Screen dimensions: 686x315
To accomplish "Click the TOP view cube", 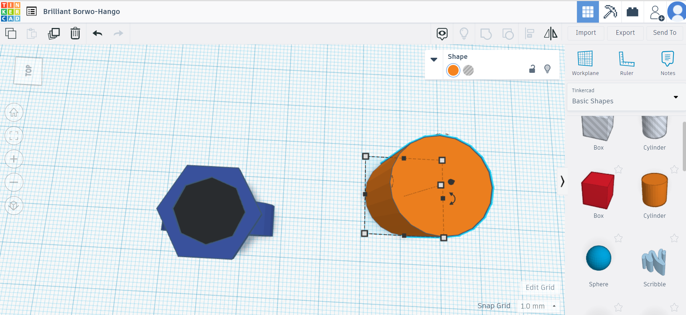I will (28, 70).
